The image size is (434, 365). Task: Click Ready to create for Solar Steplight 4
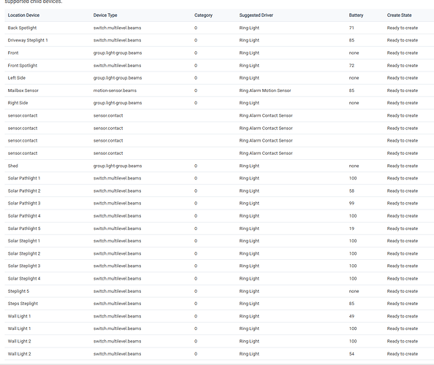click(x=403, y=278)
